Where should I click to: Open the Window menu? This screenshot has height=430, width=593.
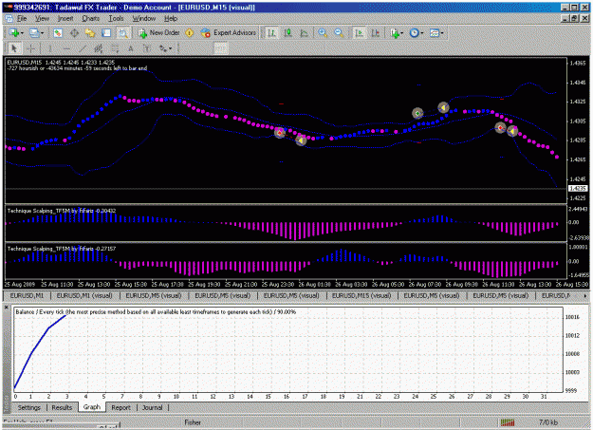tap(144, 18)
